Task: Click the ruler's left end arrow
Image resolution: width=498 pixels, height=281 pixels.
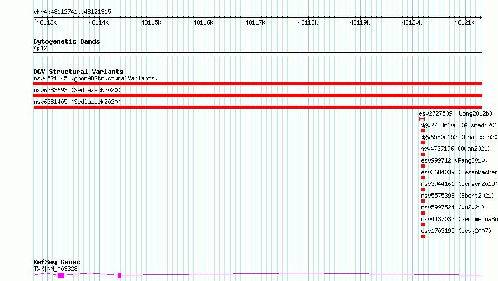Action: pyautogui.click(x=35, y=18)
